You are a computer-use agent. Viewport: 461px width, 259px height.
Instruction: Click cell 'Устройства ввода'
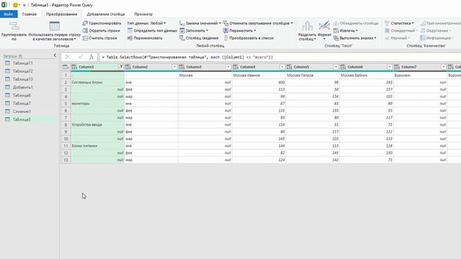pyautogui.click(x=97, y=124)
